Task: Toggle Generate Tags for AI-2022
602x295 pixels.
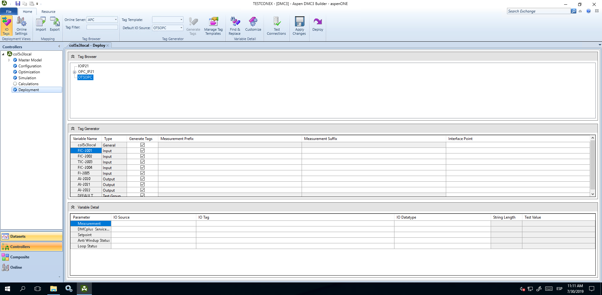Action: click(142, 190)
